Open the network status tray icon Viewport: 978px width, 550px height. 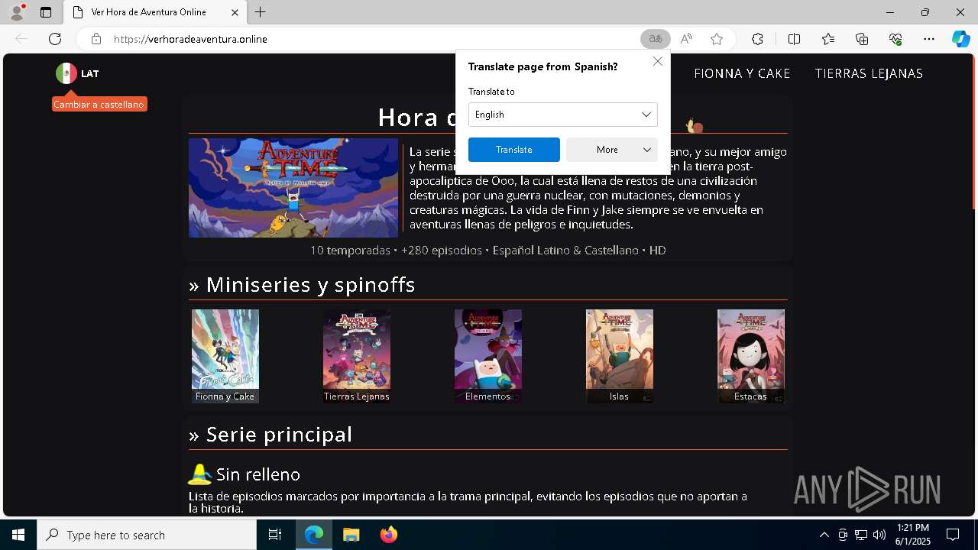pyautogui.click(x=861, y=535)
